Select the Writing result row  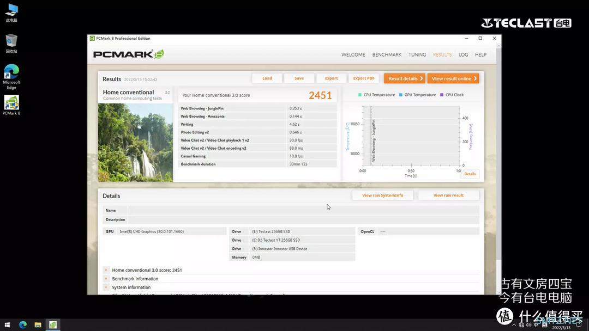pyautogui.click(x=257, y=124)
